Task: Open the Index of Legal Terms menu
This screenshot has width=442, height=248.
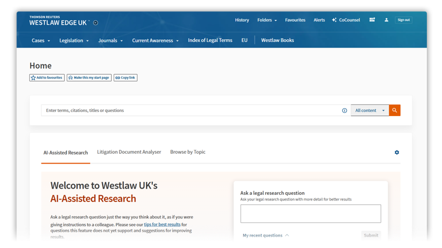Action: click(x=210, y=40)
